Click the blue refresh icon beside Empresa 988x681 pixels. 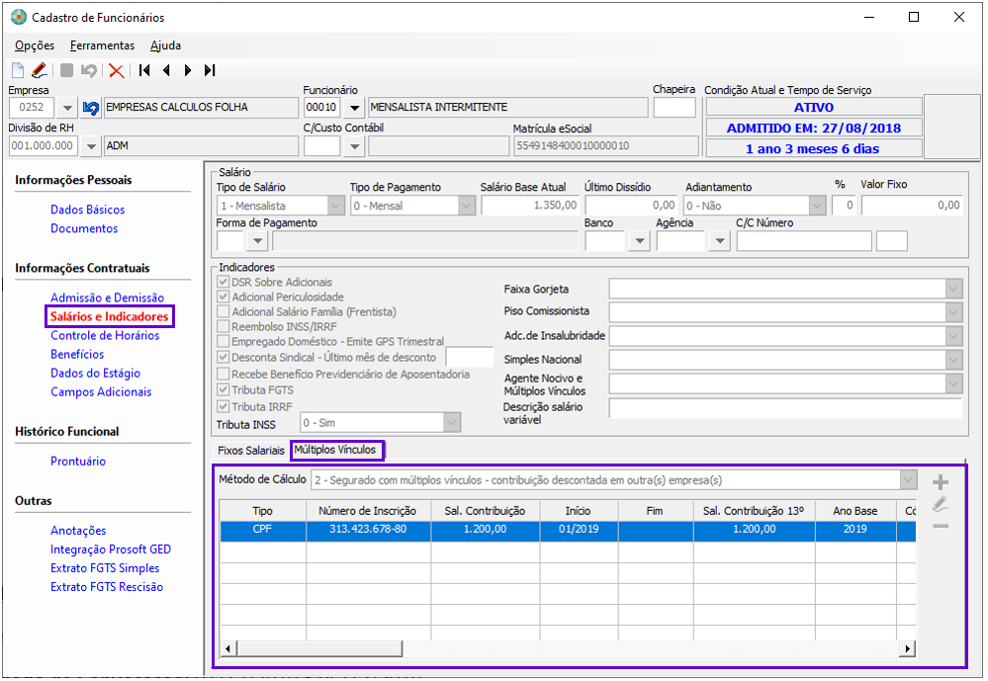point(91,108)
